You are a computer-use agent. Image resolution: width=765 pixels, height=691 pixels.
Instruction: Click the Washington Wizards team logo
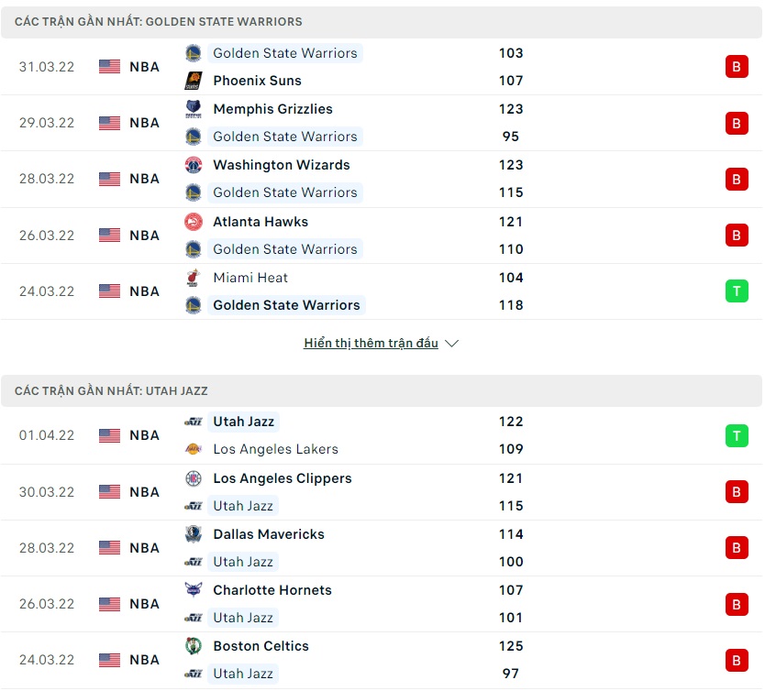(x=193, y=165)
